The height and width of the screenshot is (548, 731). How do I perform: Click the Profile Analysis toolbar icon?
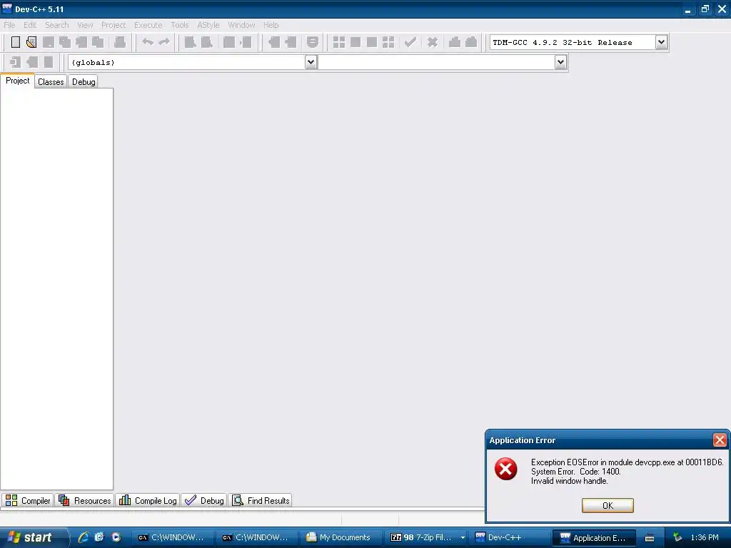pyautogui.click(x=455, y=42)
